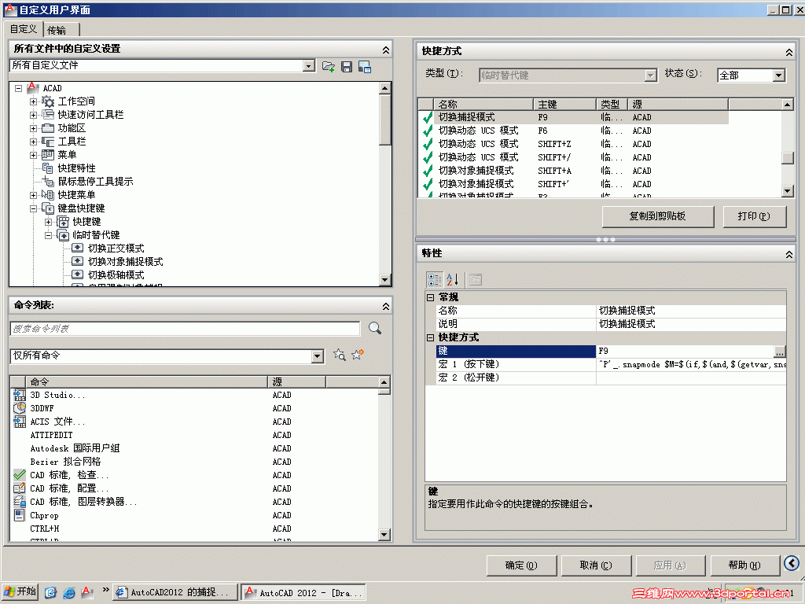Click the alphabetical sort icon in properties

(x=452, y=280)
